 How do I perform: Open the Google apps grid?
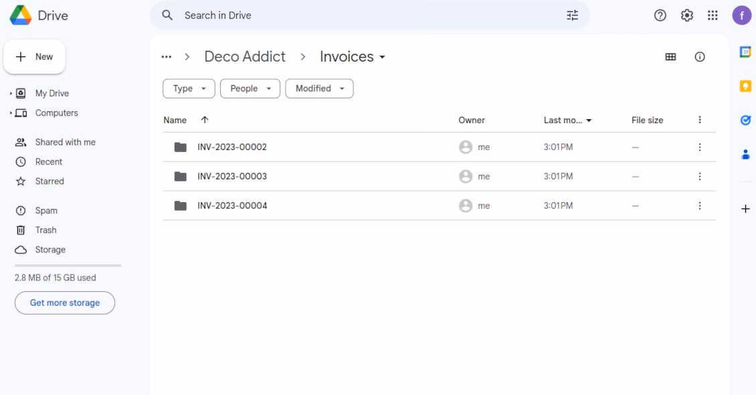713,15
